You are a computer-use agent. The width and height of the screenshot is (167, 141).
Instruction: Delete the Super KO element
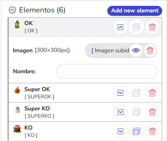click(x=152, y=112)
